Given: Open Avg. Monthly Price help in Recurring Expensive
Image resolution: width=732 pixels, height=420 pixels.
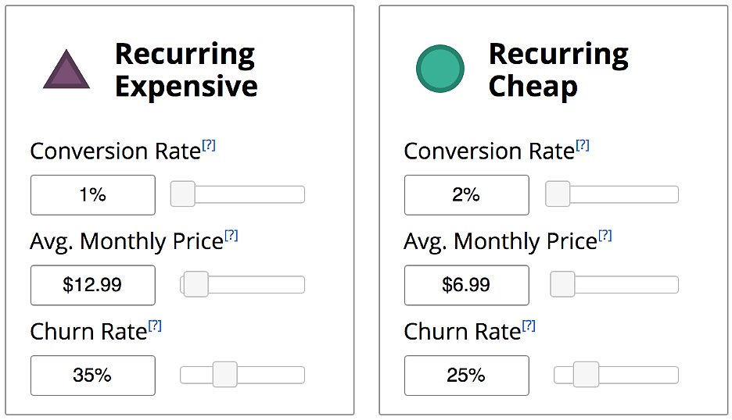Looking at the screenshot, I should click(231, 236).
